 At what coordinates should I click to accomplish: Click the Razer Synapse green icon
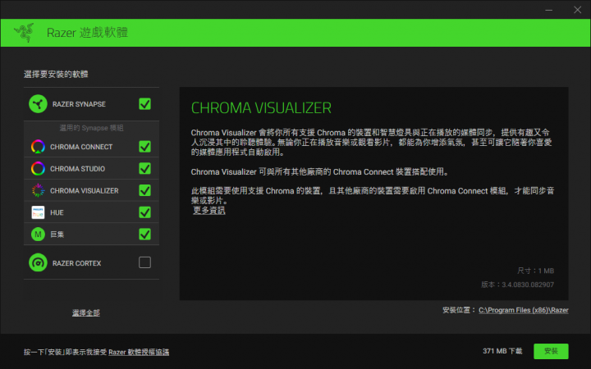coord(38,104)
